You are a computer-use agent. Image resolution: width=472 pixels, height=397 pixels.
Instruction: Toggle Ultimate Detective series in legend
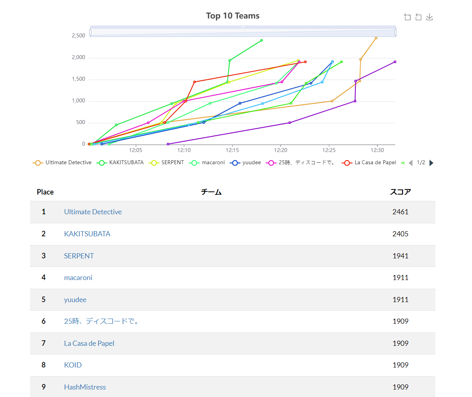pos(62,163)
